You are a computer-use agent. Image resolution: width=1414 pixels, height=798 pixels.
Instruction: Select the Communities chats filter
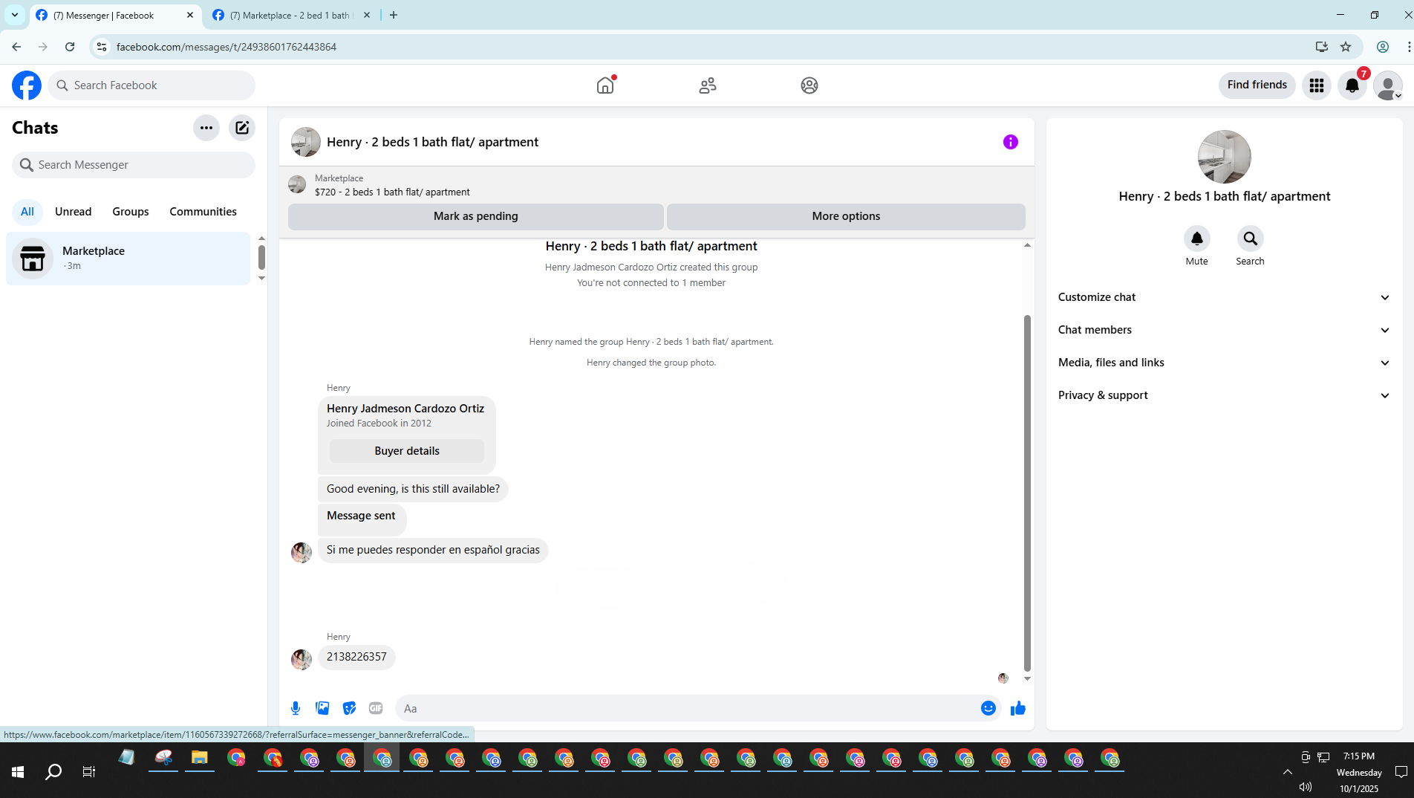click(x=203, y=212)
